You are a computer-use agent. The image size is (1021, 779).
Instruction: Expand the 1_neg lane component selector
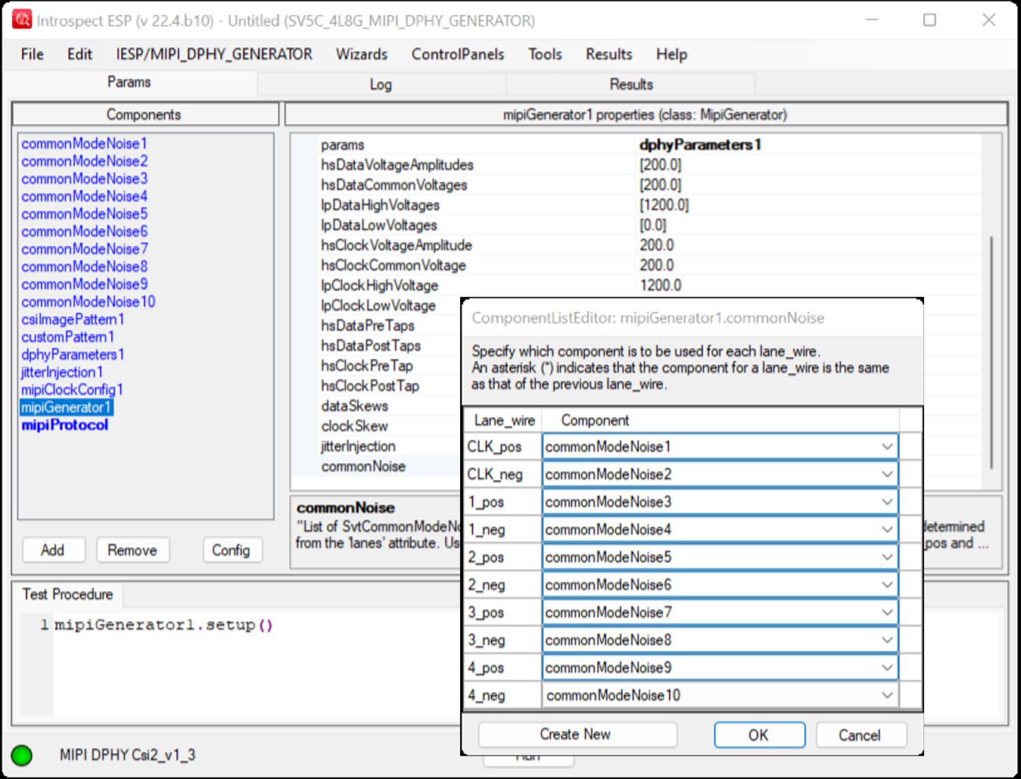(x=887, y=529)
